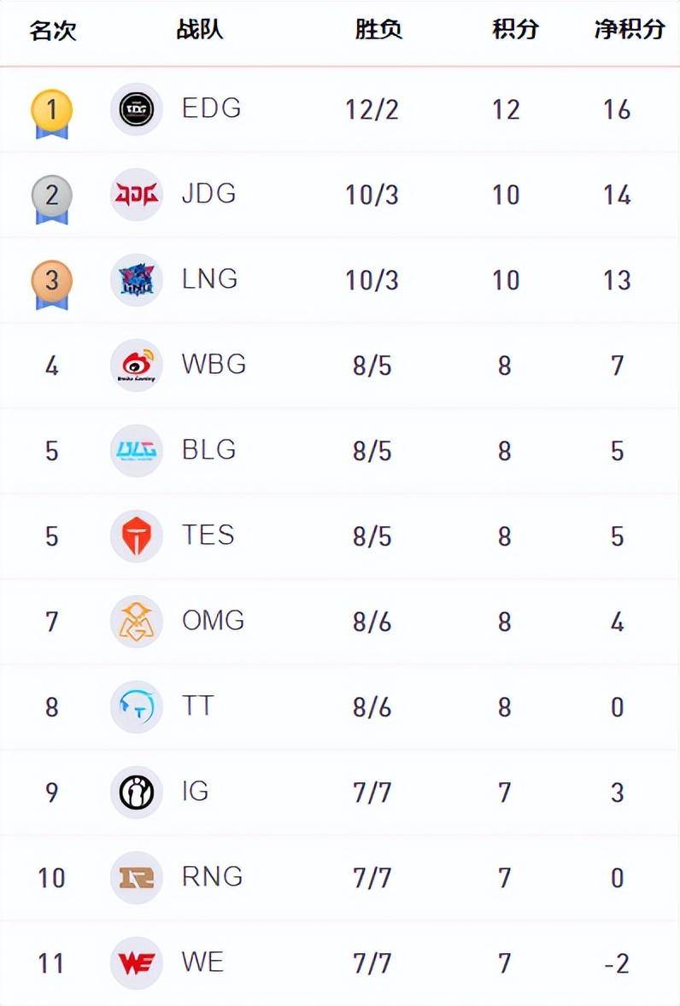680x1006 pixels.
Task: Click the WBG Weibo Gaming logo
Action: click(136, 366)
